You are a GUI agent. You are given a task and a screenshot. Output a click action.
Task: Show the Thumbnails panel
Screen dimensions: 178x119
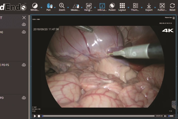pos(135,7)
